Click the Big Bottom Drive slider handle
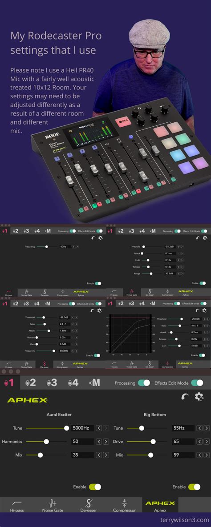The width and height of the screenshot is (211, 527). click(153, 442)
